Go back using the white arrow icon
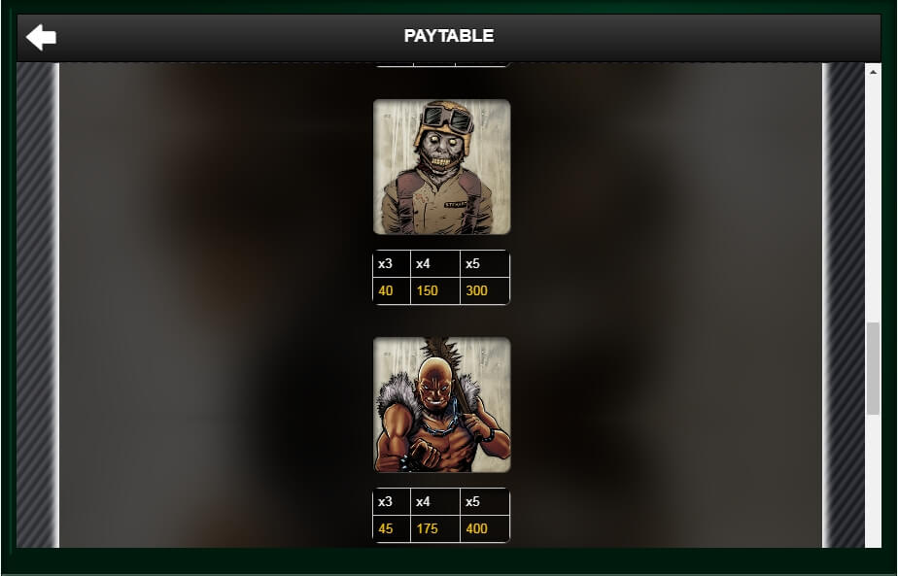The image size is (898, 576). 41,37
